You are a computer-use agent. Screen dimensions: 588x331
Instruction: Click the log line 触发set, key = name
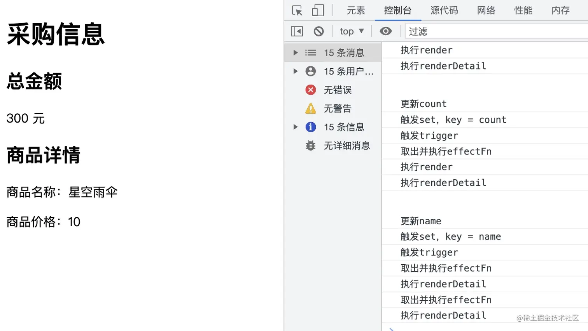click(451, 237)
